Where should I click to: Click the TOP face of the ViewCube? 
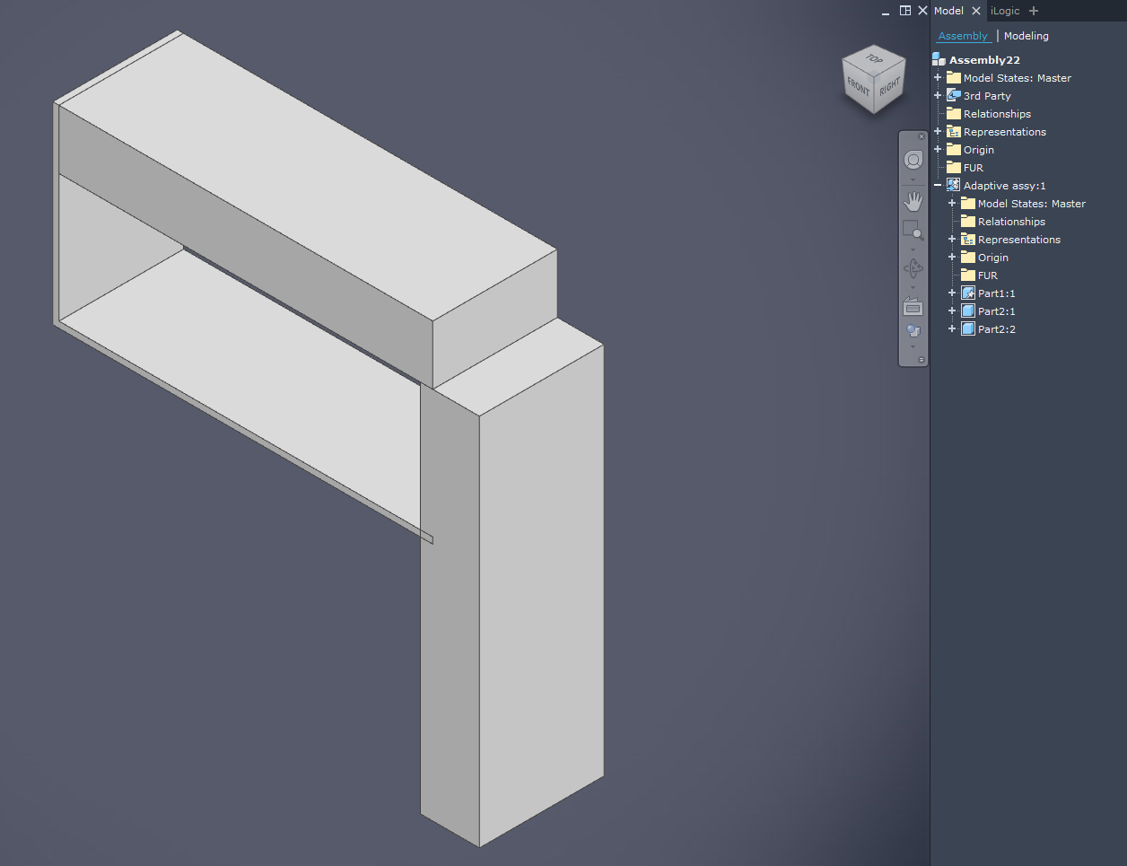[875, 58]
